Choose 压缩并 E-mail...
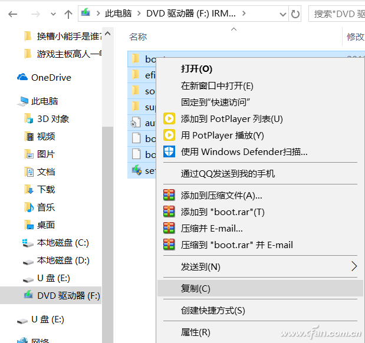365x343 pixels. [x=212, y=229]
